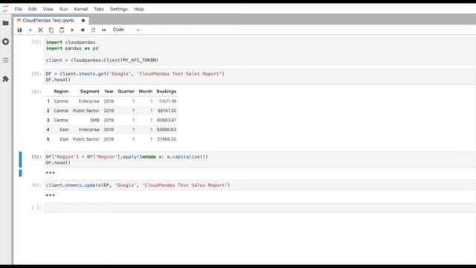Screen dimensions: 476x268
Task: Expand collapsed output under sheets.update cell
Action: [x=50, y=195]
